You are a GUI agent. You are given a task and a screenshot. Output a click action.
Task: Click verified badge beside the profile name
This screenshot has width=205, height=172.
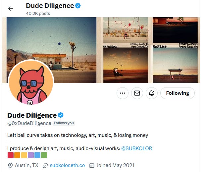click(61, 115)
